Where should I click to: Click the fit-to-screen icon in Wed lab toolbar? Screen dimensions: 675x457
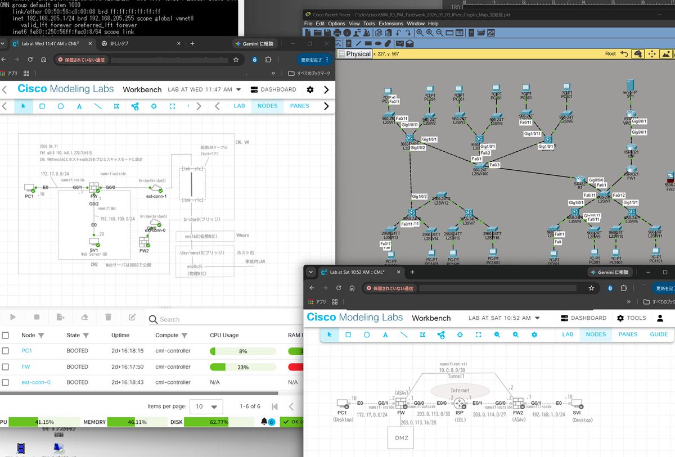click(x=172, y=106)
